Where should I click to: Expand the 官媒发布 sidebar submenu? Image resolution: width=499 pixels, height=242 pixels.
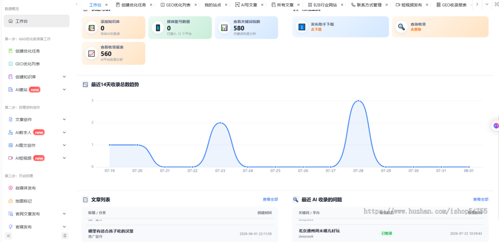(64, 227)
